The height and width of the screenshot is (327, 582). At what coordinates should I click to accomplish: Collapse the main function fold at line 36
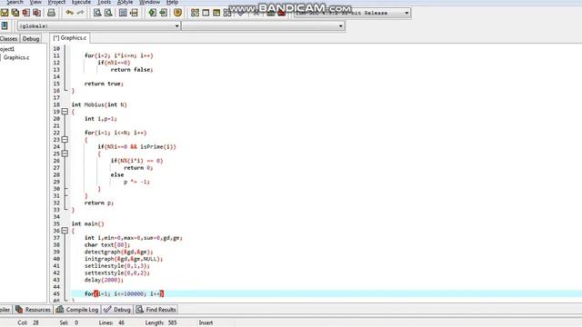(65, 231)
